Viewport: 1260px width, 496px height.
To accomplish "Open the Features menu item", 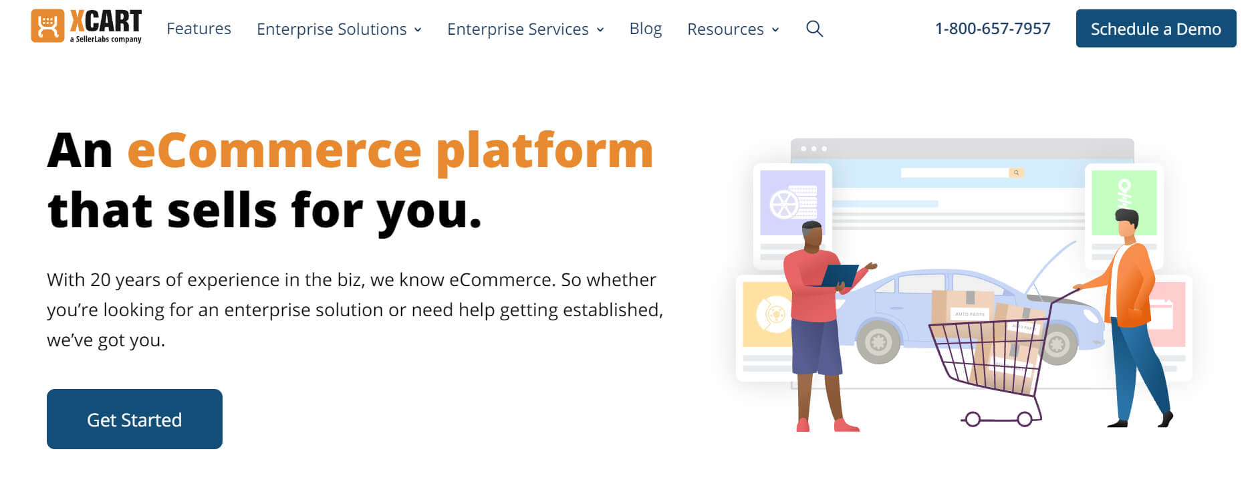I will pos(199,29).
